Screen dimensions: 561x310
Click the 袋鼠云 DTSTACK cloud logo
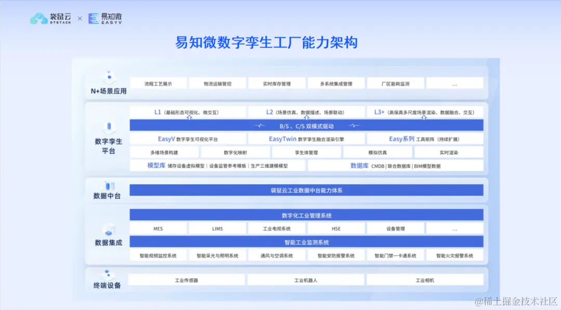pyautogui.click(x=50, y=19)
